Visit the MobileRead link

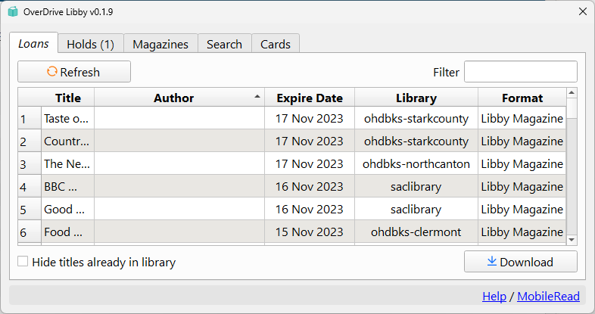[548, 297]
